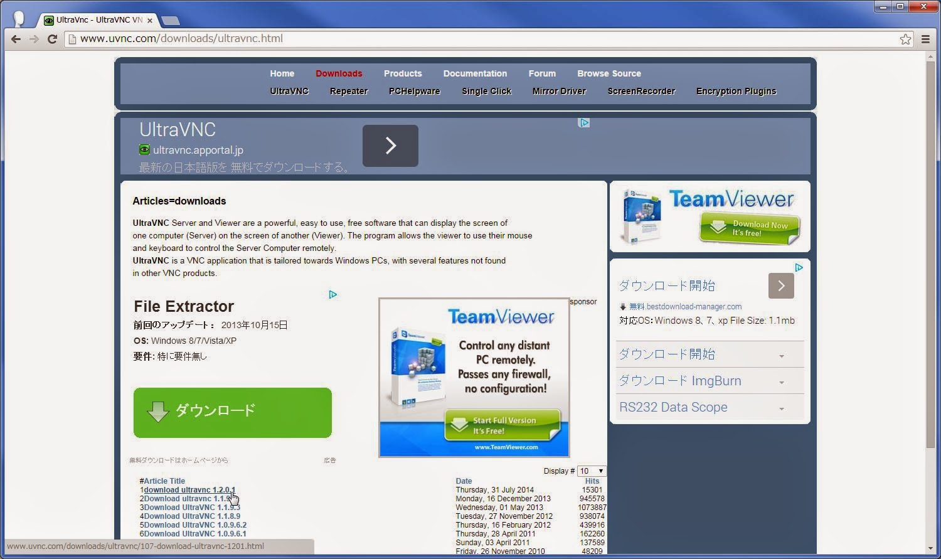Click Start Full Version TeamViewer button
Viewport: 941px width, 559px height.
pyautogui.click(x=502, y=425)
